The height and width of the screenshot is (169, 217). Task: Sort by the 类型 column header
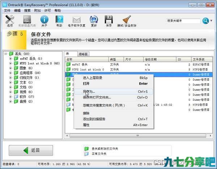[x=116, y=59]
